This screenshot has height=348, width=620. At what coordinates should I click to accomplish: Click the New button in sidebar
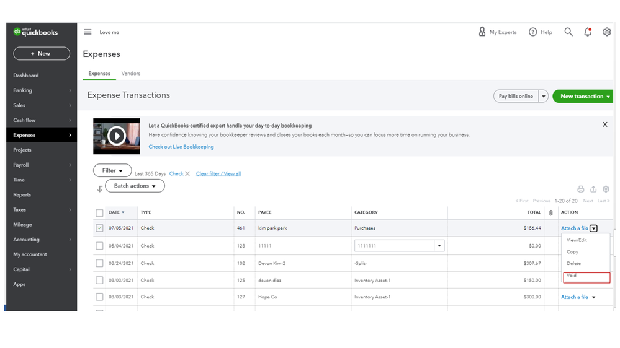(42, 54)
